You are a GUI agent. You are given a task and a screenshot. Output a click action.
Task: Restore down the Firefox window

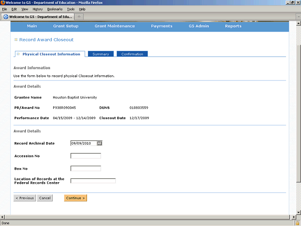pyautogui.click(x=293, y=2)
